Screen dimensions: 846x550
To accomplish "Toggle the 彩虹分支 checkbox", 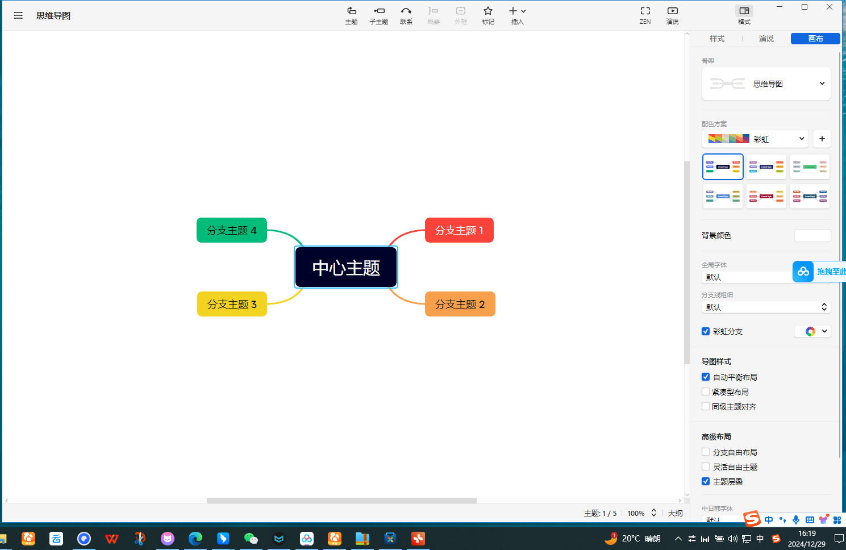I will click(706, 331).
